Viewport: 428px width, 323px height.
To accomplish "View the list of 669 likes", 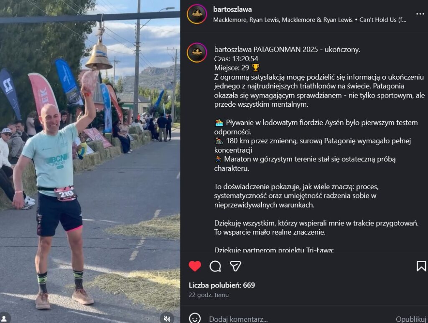I will [222, 285].
